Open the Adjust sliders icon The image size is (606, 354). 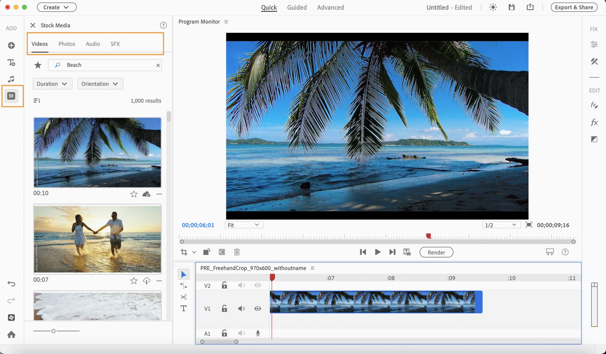point(594,44)
